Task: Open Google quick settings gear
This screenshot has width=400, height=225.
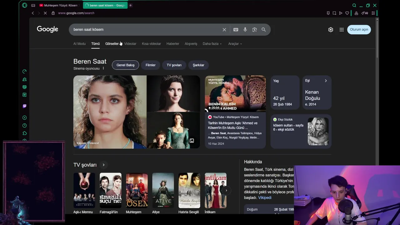Action: coord(331,30)
